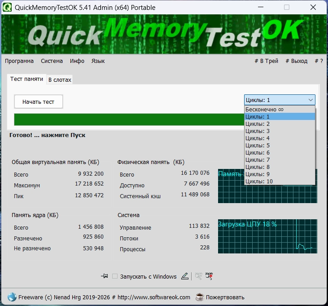Open the # ? help item
This screenshot has width=328, height=306.
pyautogui.click(x=319, y=61)
